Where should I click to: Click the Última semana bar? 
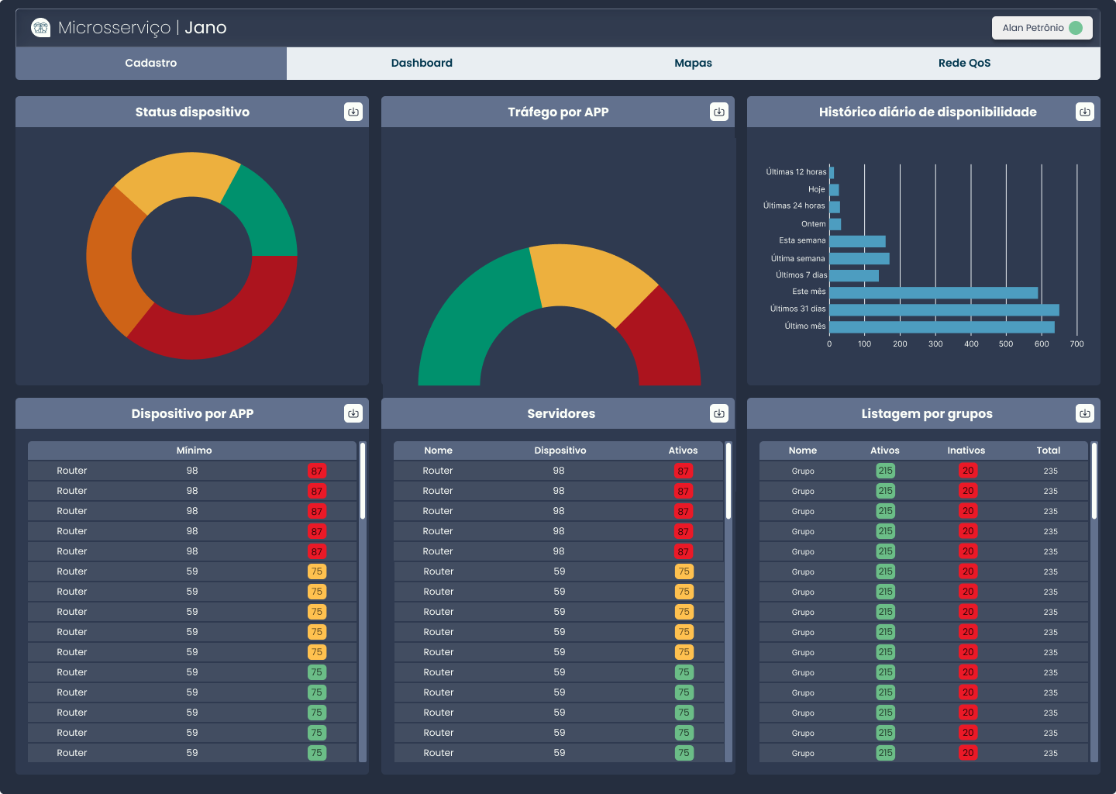click(x=859, y=258)
